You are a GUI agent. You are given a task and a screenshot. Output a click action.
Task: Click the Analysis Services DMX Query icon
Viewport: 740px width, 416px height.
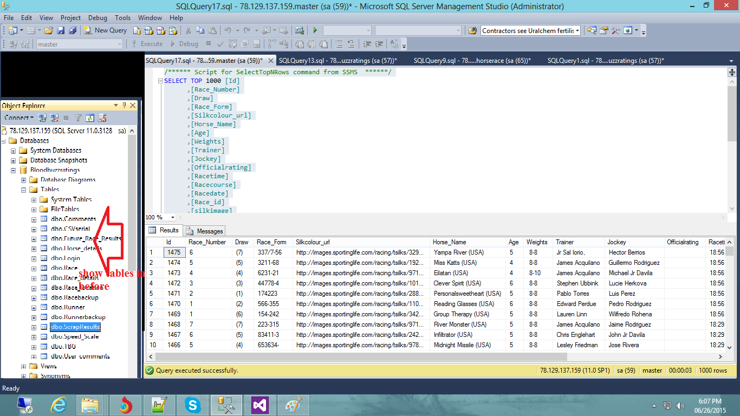tap(160, 30)
